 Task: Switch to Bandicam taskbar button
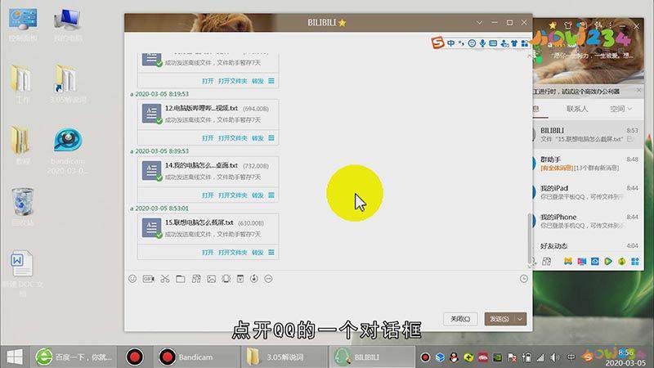pyautogui.click(x=196, y=357)
